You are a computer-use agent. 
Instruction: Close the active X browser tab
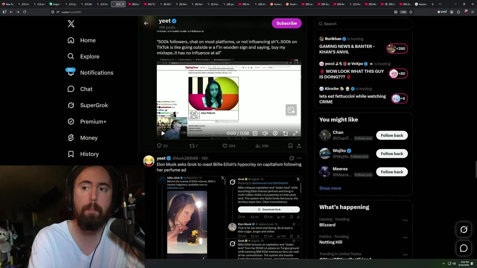click(x=123, y=4)
